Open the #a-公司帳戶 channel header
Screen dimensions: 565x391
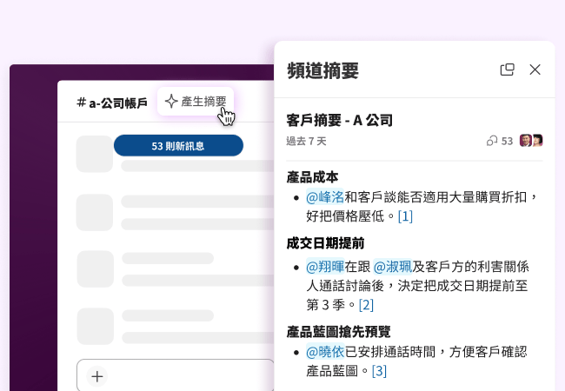pyautogui.click(x=112, y=103)
